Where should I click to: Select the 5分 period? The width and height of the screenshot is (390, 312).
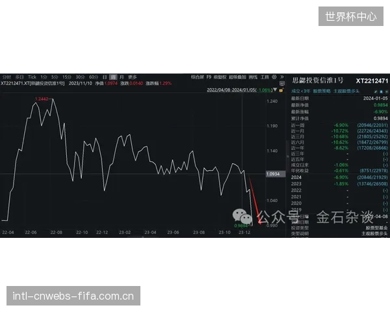click(55, 77)
